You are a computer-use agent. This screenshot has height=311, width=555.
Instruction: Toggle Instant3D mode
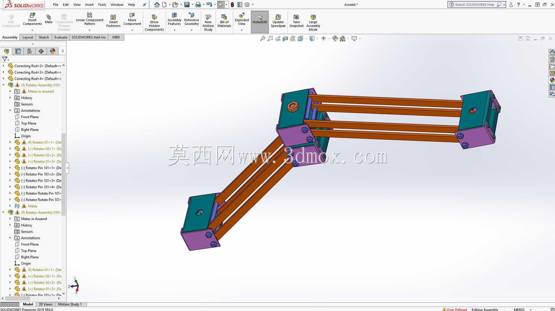(260, 22)
